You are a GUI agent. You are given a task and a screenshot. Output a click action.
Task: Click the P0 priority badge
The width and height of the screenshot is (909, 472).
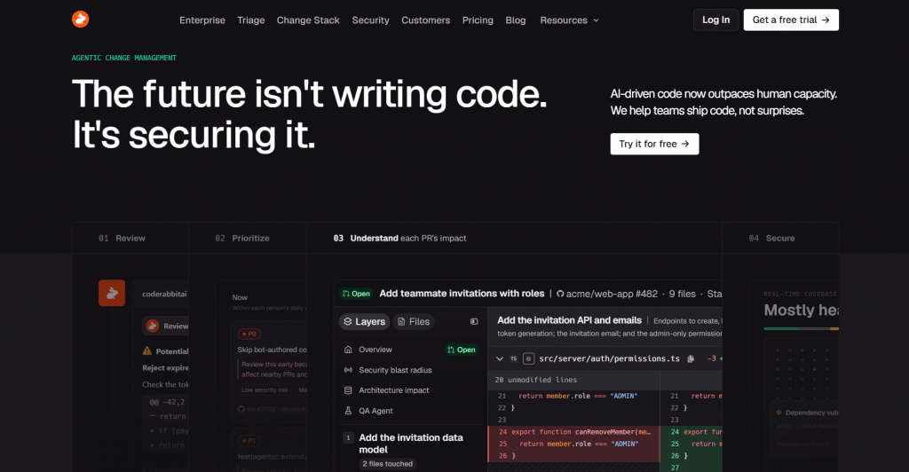(249, 334)
